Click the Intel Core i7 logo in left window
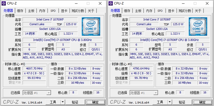 click(x=91, y=26)
